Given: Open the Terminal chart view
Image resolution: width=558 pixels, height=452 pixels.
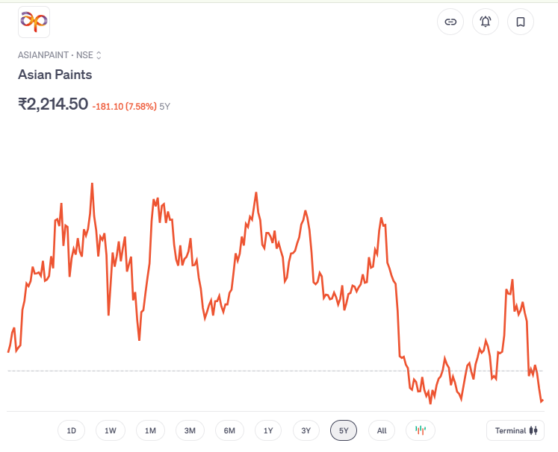Looking at the screenshot, I should point(515,430).
